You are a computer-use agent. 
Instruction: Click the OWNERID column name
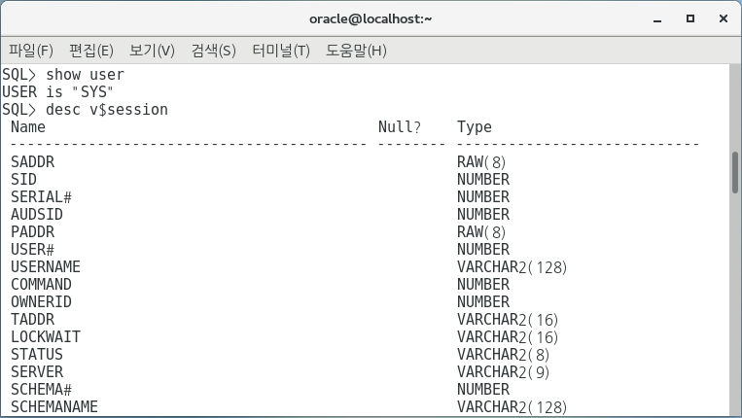click(41, 301)
